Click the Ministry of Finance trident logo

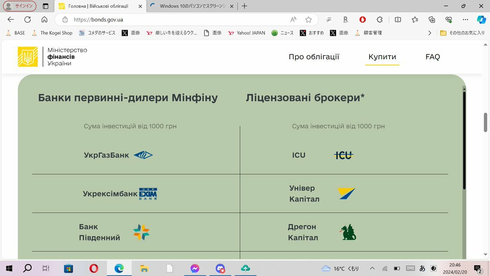(28, 57)
